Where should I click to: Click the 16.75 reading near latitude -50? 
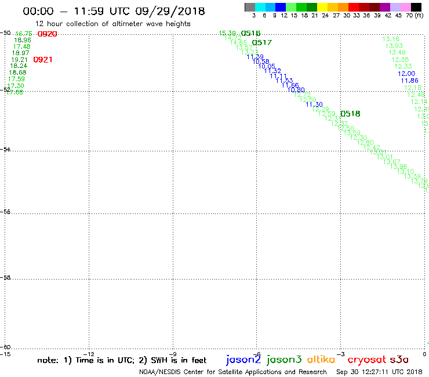pos(24,34)
